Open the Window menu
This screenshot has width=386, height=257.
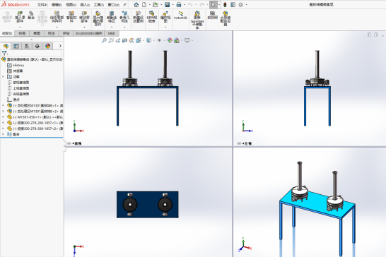click(x=114, y=5)
